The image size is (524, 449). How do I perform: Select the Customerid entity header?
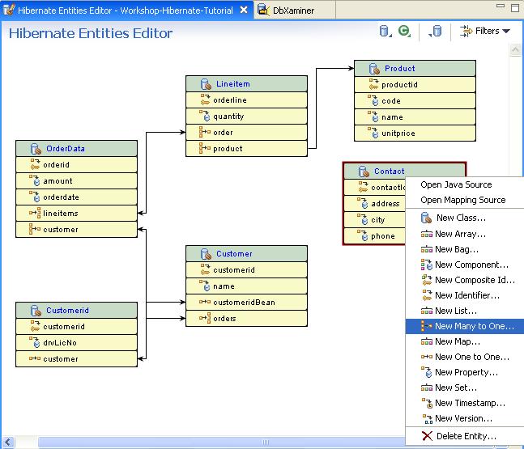coord(76,311)
